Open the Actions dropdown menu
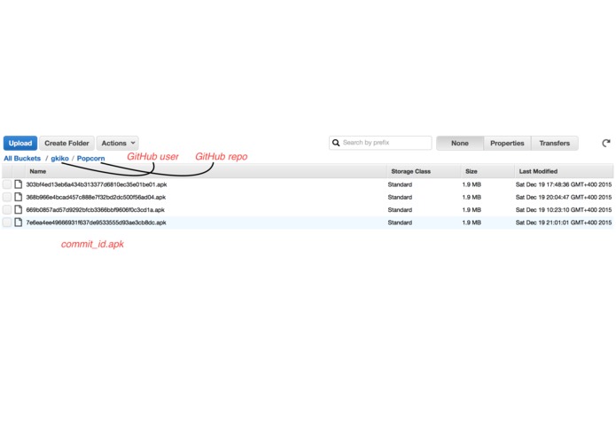This screenshot has width=616, height=438. pos(118,143)
